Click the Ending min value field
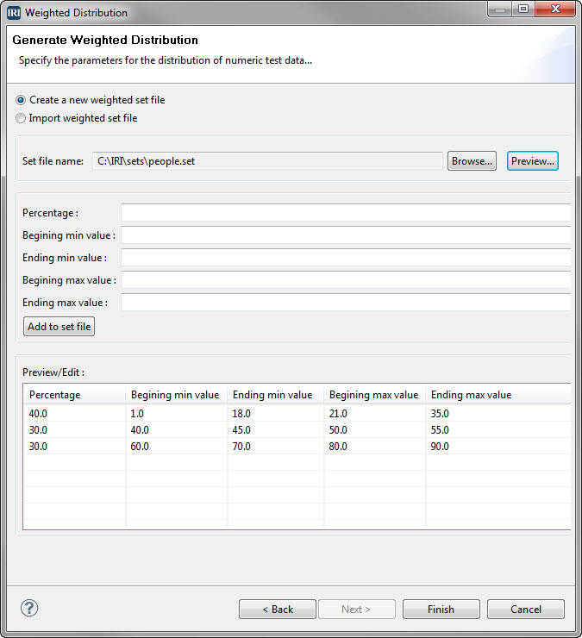This screenshot has height=638, width=582. click(346, 258)
